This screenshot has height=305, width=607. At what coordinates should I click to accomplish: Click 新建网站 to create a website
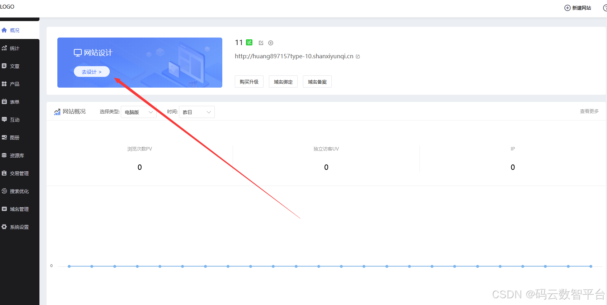point(578,8)
